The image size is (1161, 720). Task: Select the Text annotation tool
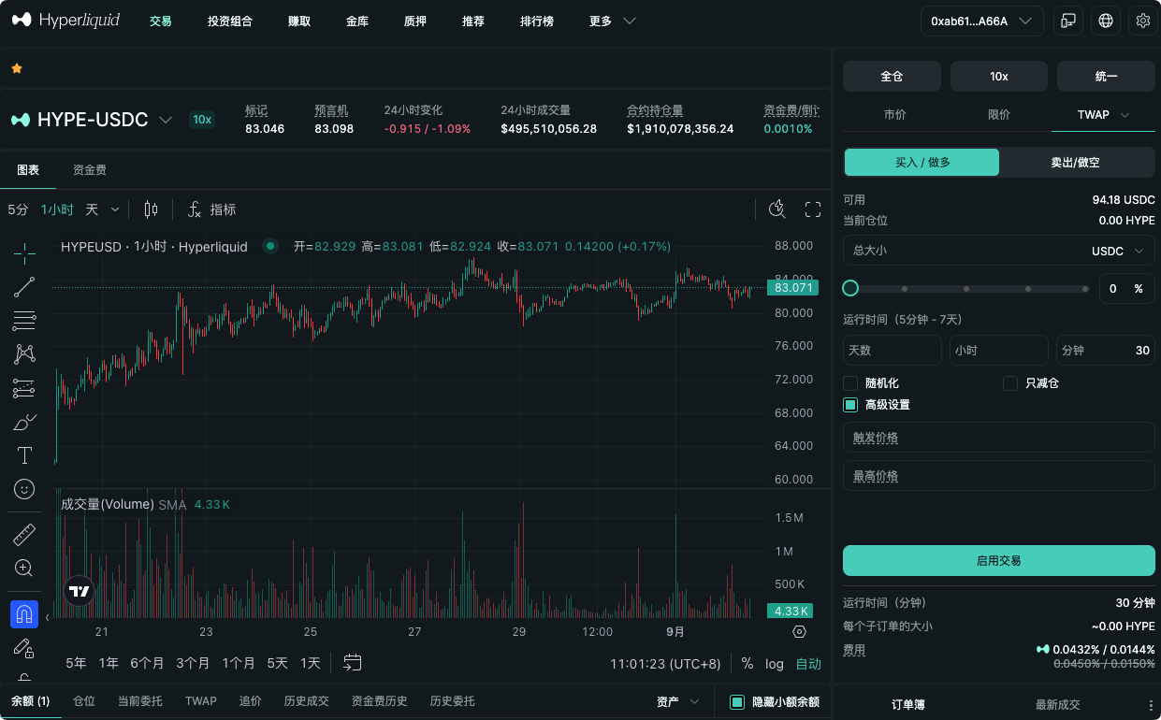coord(24,455)
